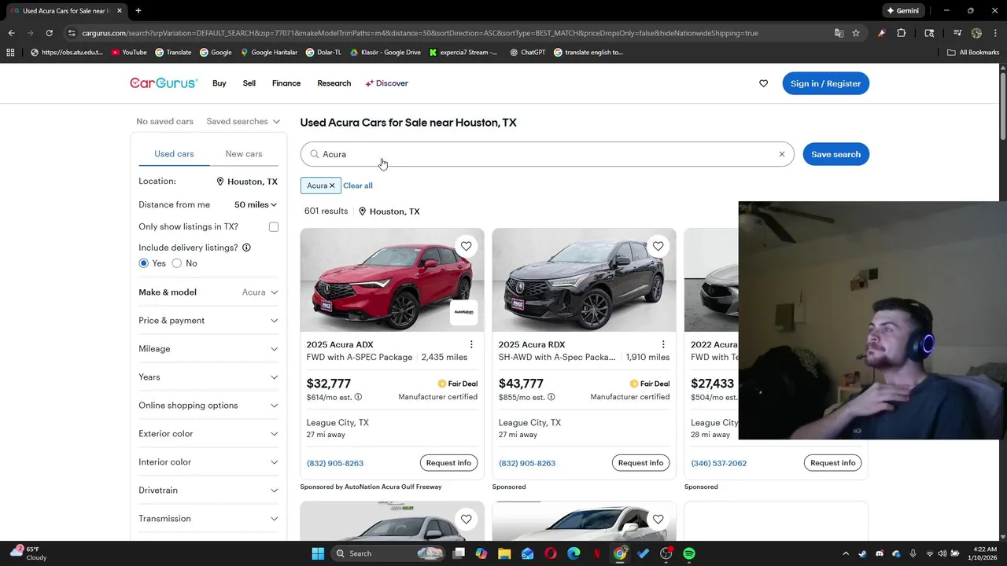The image size is (1007, 566).
Task: Open No saved cars link
Action: tap(164, 122)
